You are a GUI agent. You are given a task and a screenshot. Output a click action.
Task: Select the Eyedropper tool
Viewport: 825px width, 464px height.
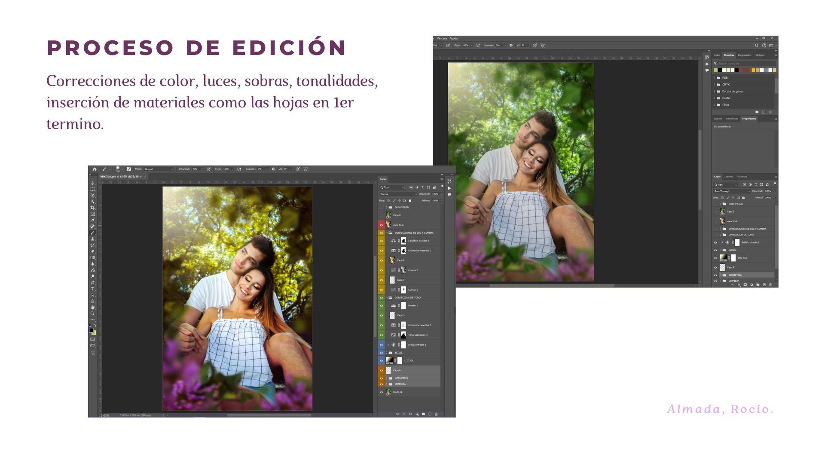pyautogui.click(x=92, y=220)
